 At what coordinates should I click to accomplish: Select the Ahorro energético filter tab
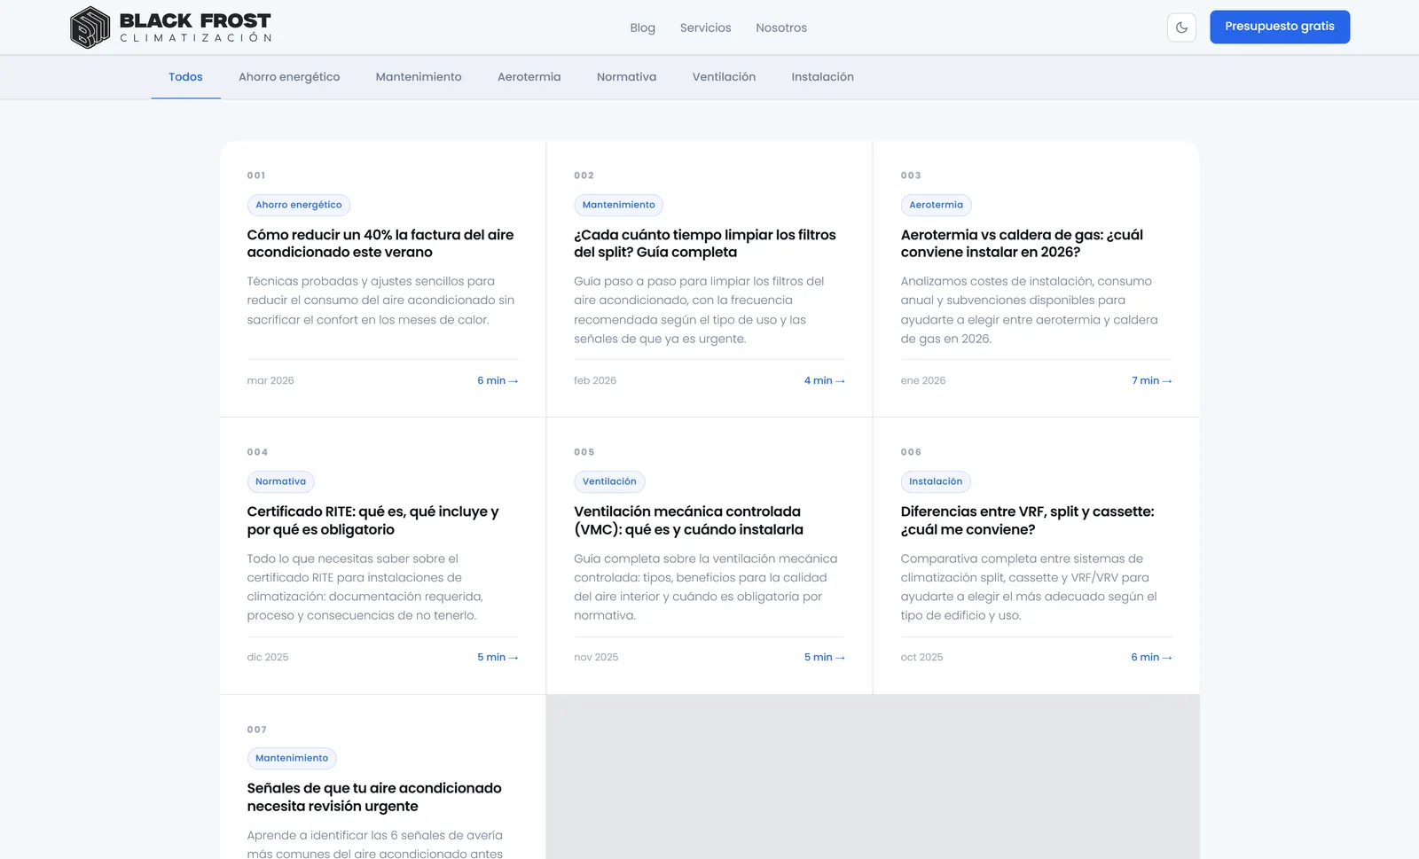point(289,77)
